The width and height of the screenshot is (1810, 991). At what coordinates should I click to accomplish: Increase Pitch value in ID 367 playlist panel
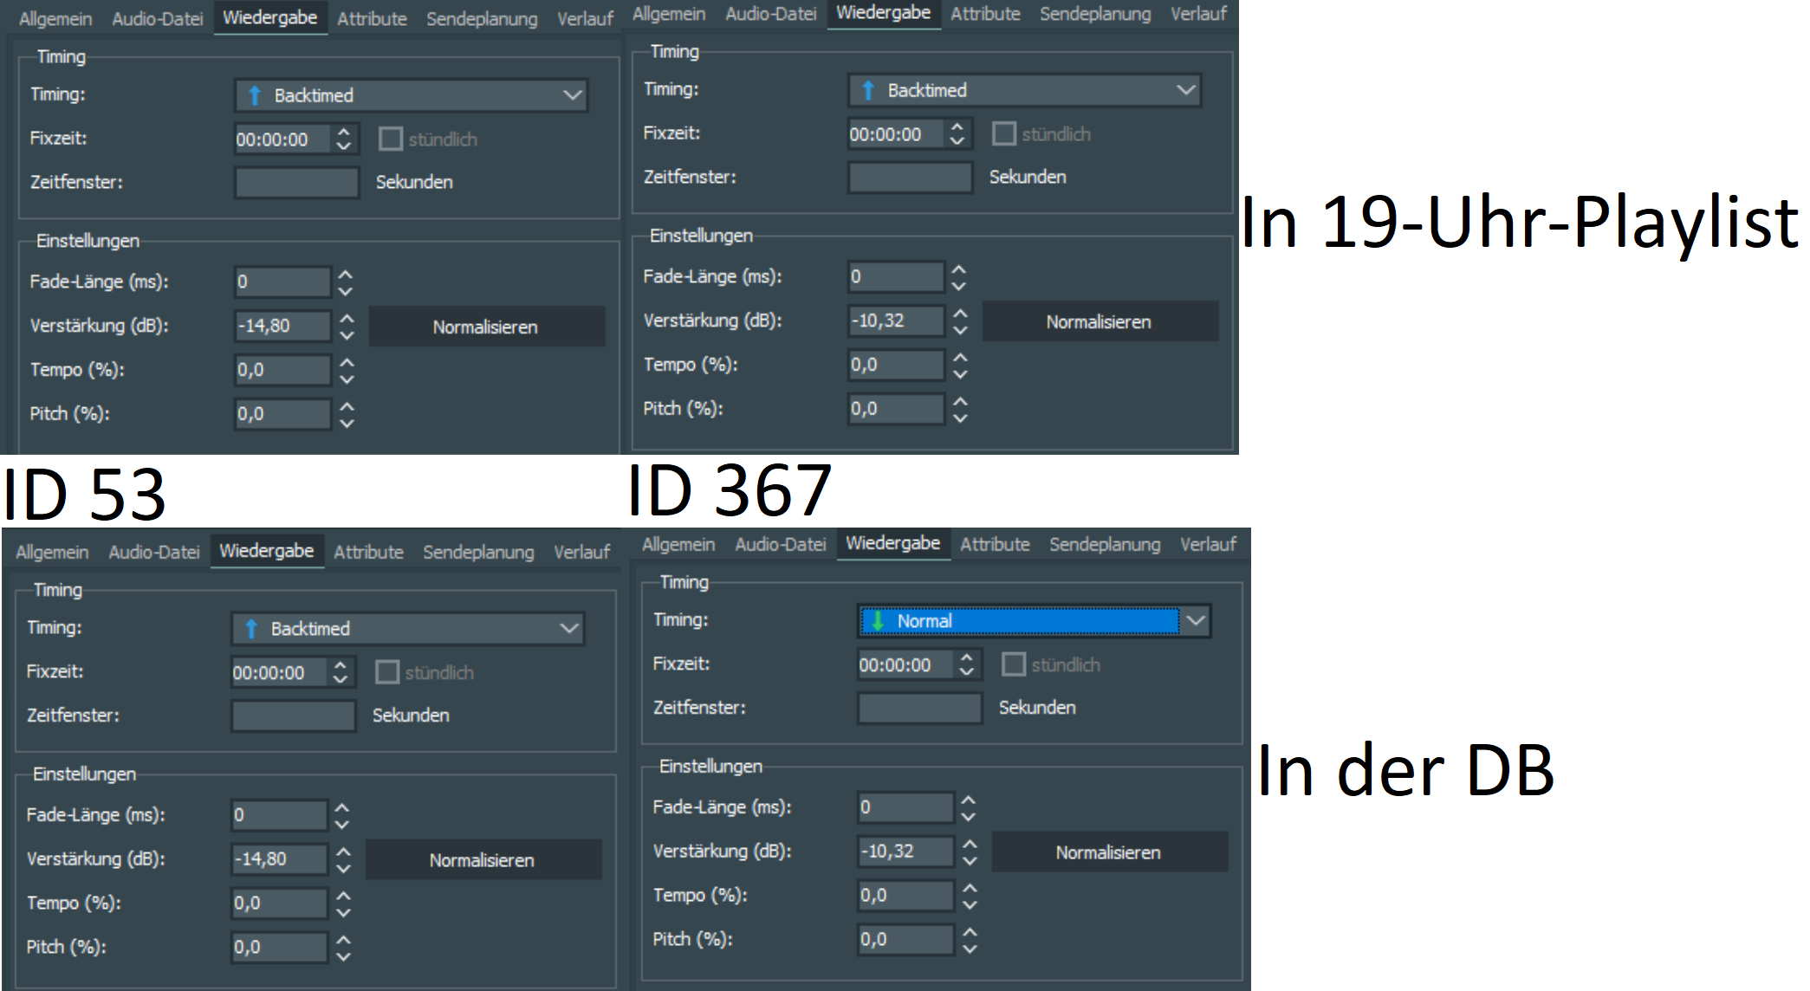pos(960,401)
